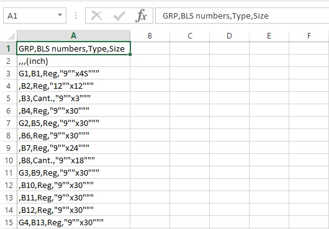
Task: Click cell starting with ",B7,Reg"
Action: [73, 148]
